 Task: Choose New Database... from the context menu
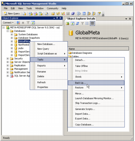pyautogui.click(x=49, y=44)
